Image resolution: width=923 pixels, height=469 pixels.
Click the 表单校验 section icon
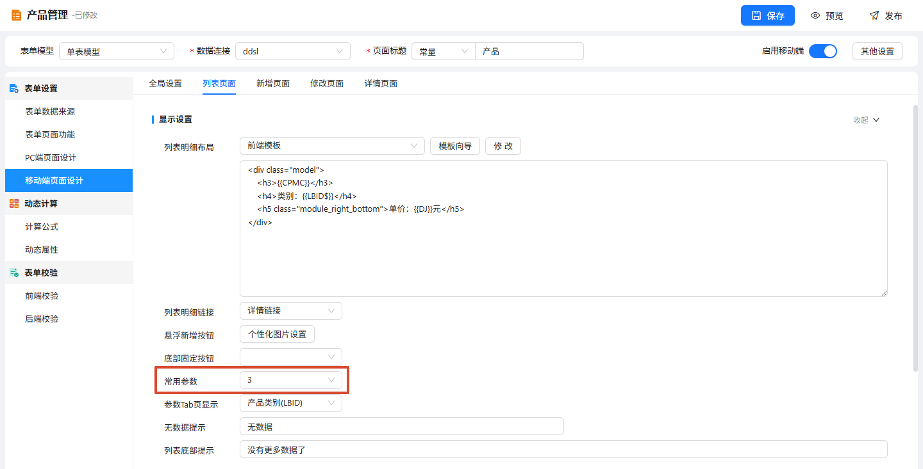coord(14,273)
